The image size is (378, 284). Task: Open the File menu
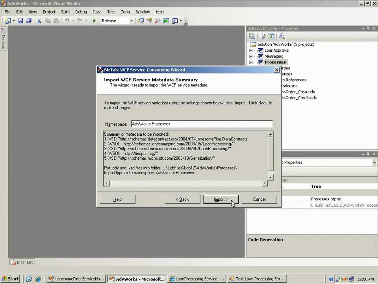7,12
